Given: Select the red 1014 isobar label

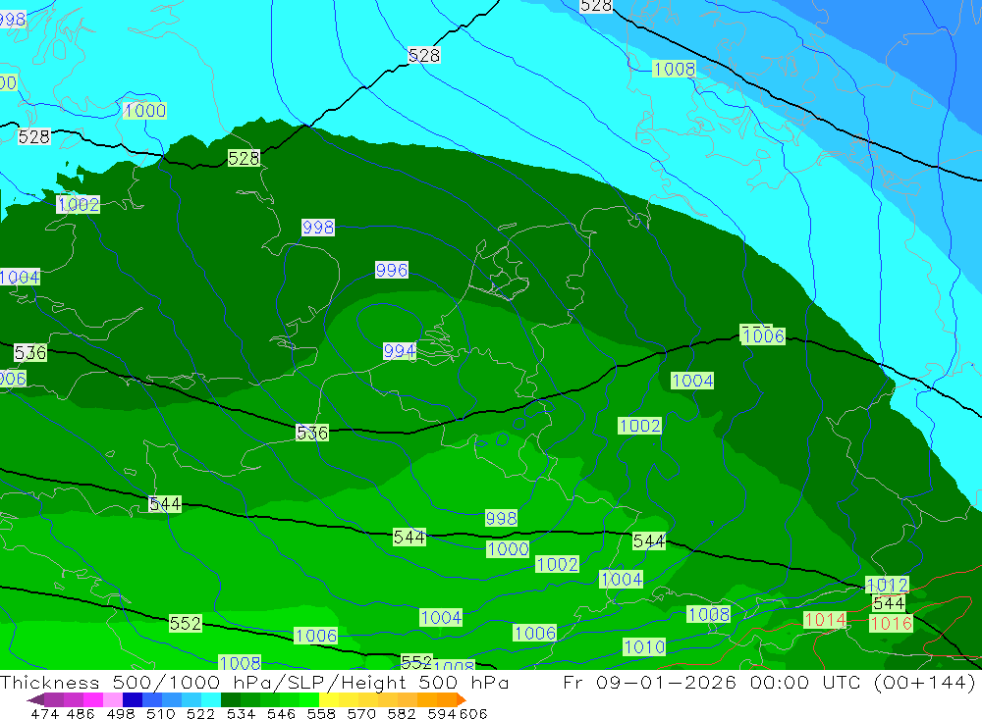Looking at the screenshot, I should [x=825, y=620].
